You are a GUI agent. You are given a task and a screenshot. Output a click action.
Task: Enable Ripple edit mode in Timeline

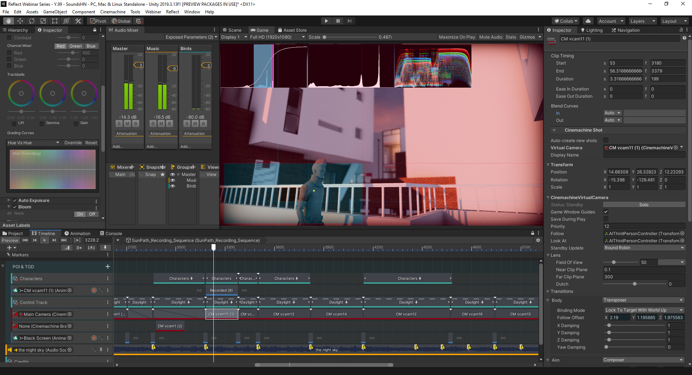click(x=79, y=248)
